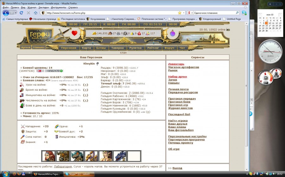Open the back history dropdown arrow
This screenshot has width=285, height=177.
pyautogui.click(x=16, y=13)
